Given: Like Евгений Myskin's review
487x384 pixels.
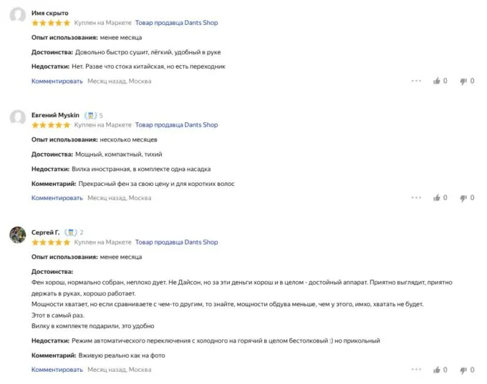Looking at the screenshot, I should click(437, 198).
